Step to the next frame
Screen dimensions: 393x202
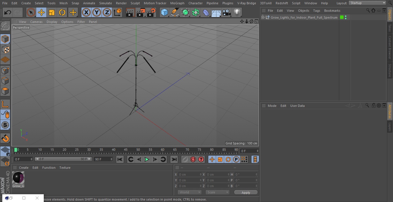pyautogui.click(x=155, y=159)
